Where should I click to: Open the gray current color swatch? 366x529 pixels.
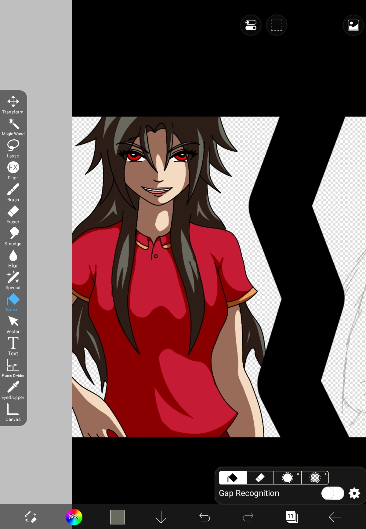tap(118, 517)
